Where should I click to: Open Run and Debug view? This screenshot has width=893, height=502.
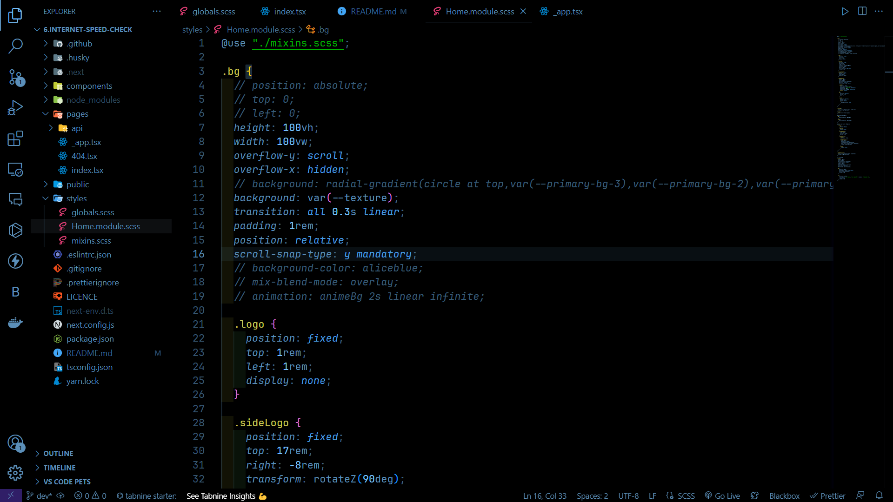[15, 108]
